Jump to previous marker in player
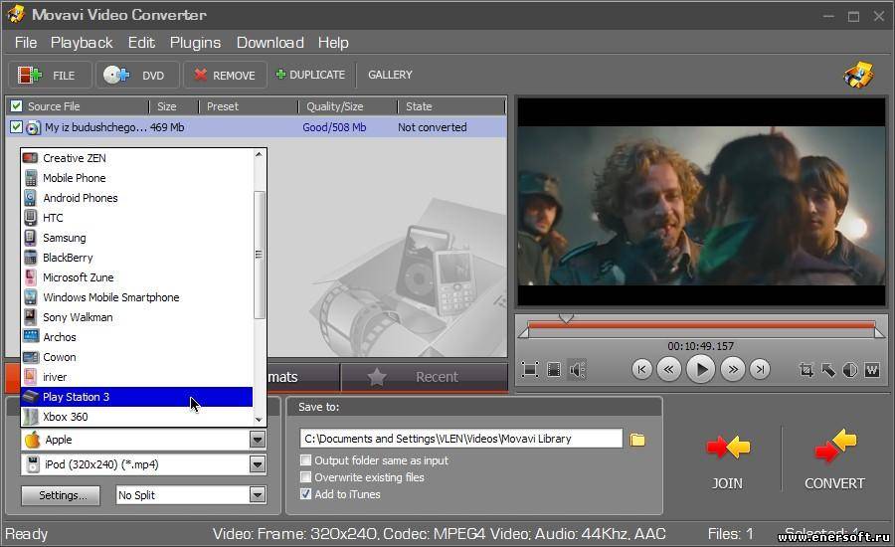 pyautogui.click(x=641, y=369)
